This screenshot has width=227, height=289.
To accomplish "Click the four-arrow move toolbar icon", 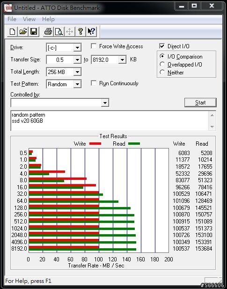I will click(x=70, y=31).
